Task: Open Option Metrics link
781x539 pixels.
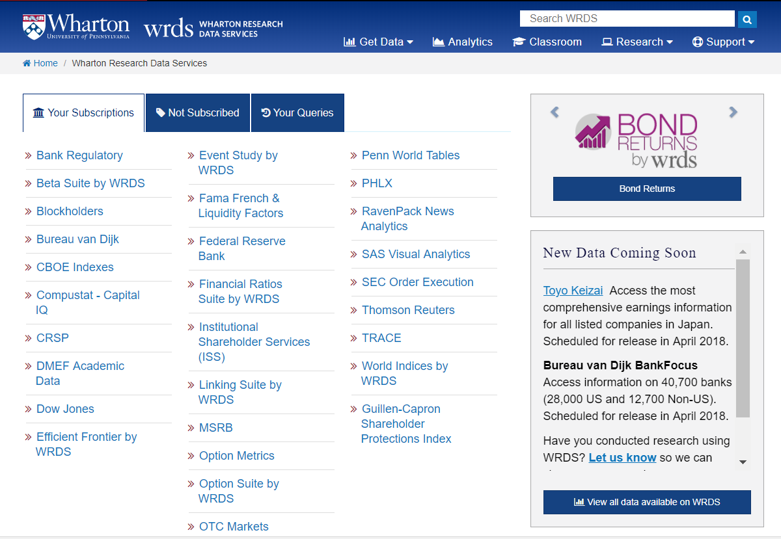Action: [237, 456]
